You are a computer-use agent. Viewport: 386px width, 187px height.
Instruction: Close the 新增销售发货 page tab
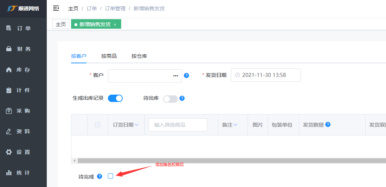115,25
